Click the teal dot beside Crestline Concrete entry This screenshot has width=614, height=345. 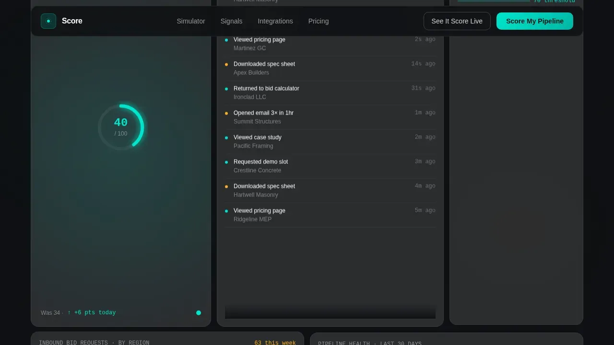pyautogui.click(x=226, y=162)
